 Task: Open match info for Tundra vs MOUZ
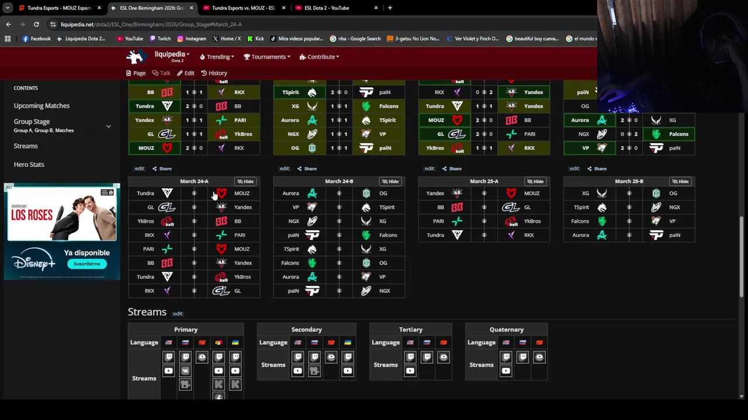194,193
